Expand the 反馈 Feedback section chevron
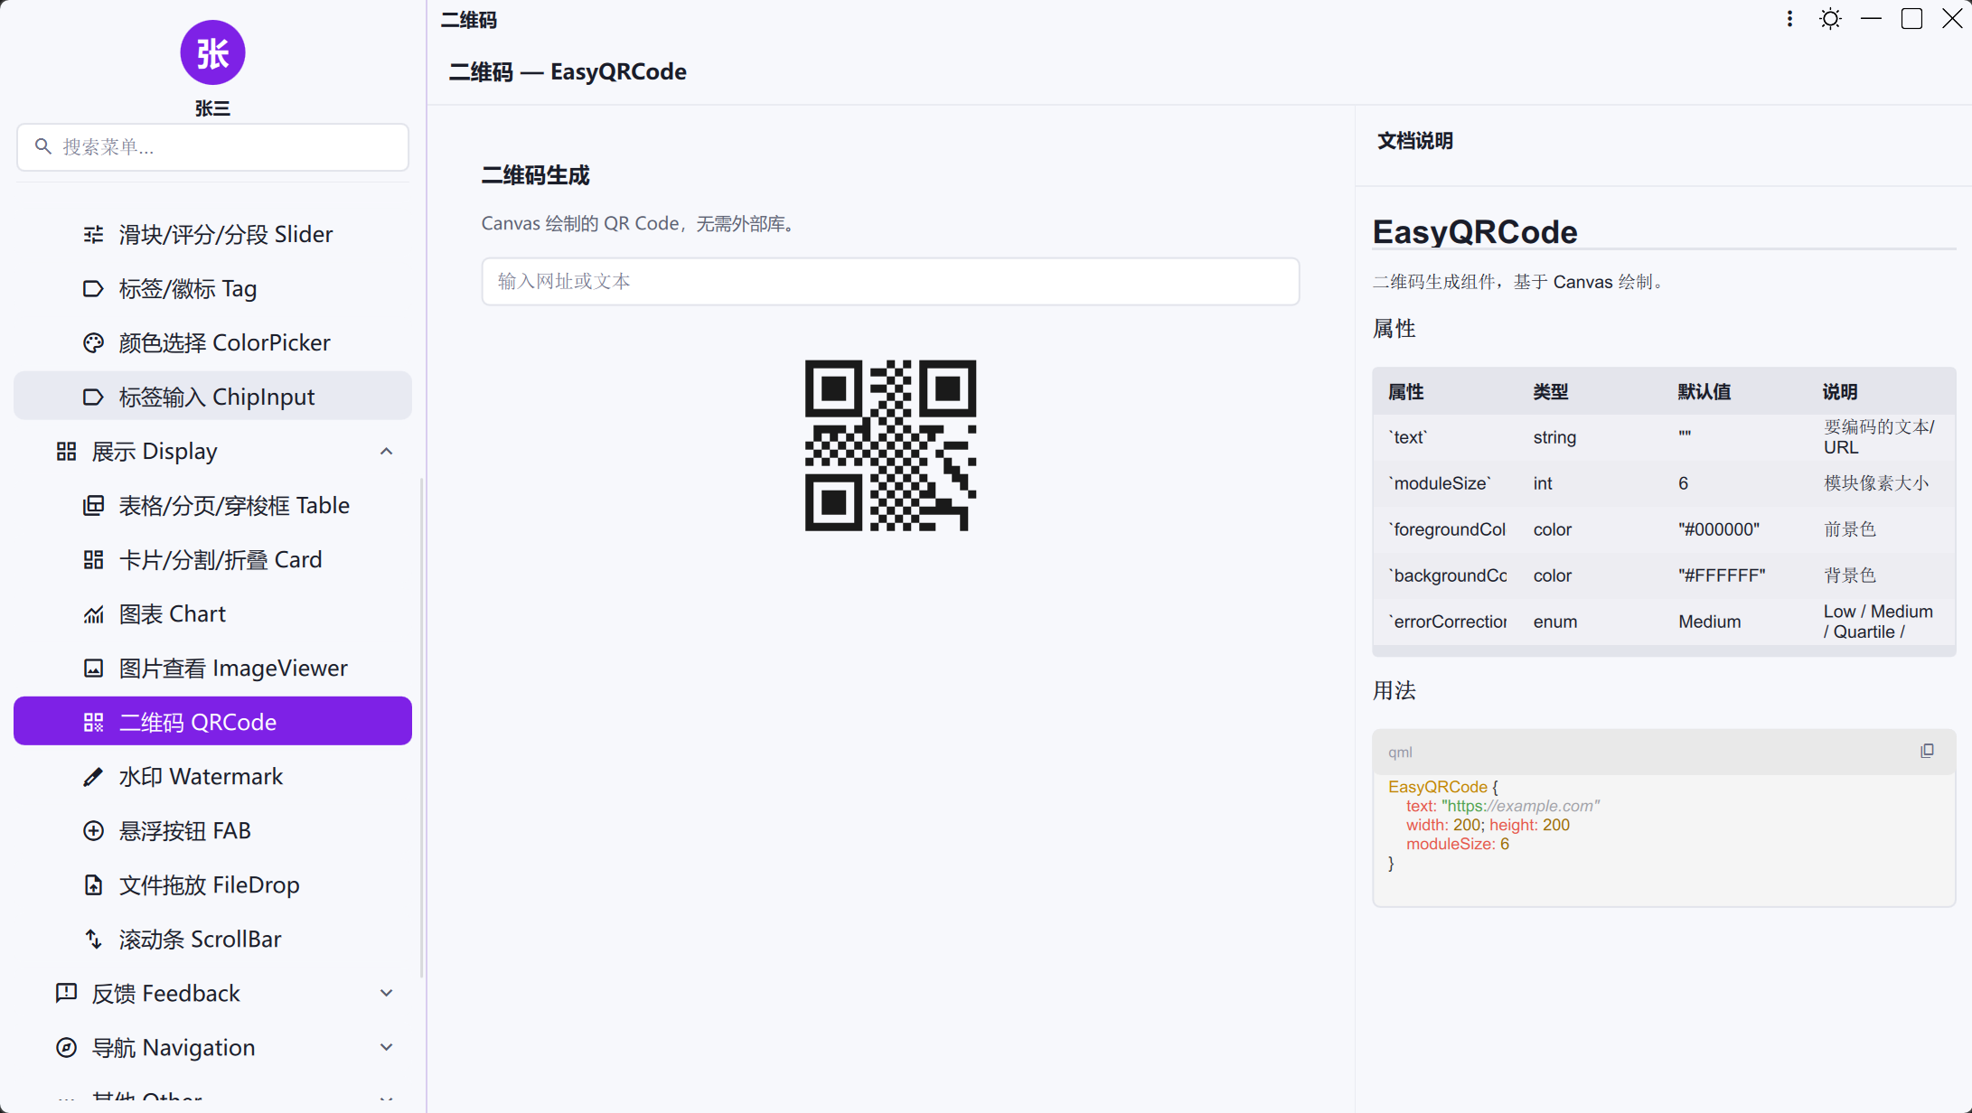 [386, 994]
